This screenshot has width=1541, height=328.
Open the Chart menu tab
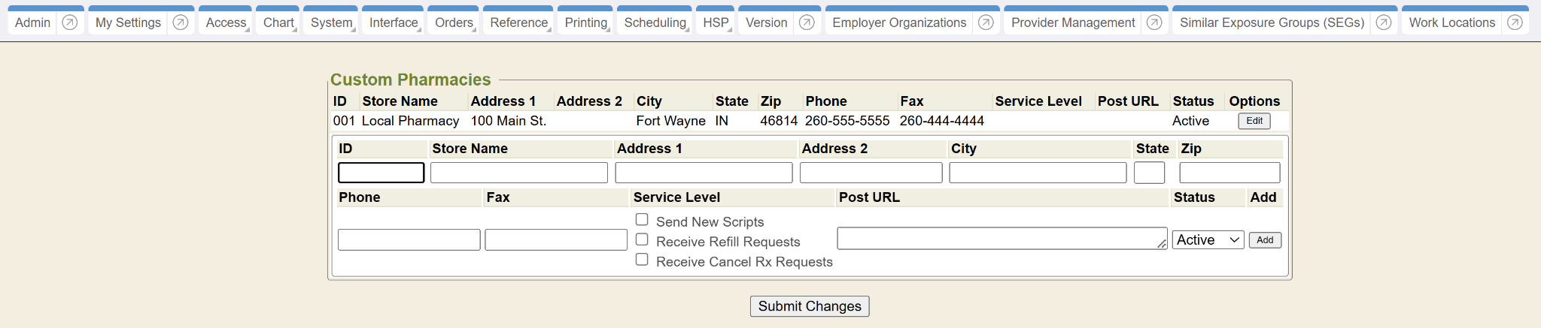click(x=278, y=23)
